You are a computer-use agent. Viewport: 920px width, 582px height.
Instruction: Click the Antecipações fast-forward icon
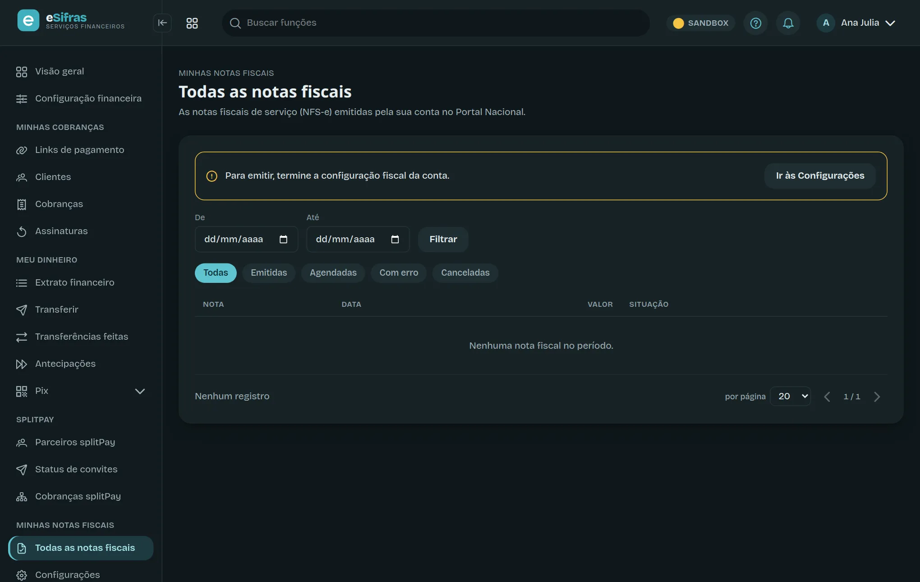(x=22, y=364)
